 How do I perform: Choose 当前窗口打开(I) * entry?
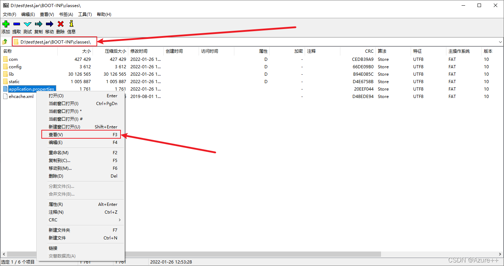coord(81,111)
